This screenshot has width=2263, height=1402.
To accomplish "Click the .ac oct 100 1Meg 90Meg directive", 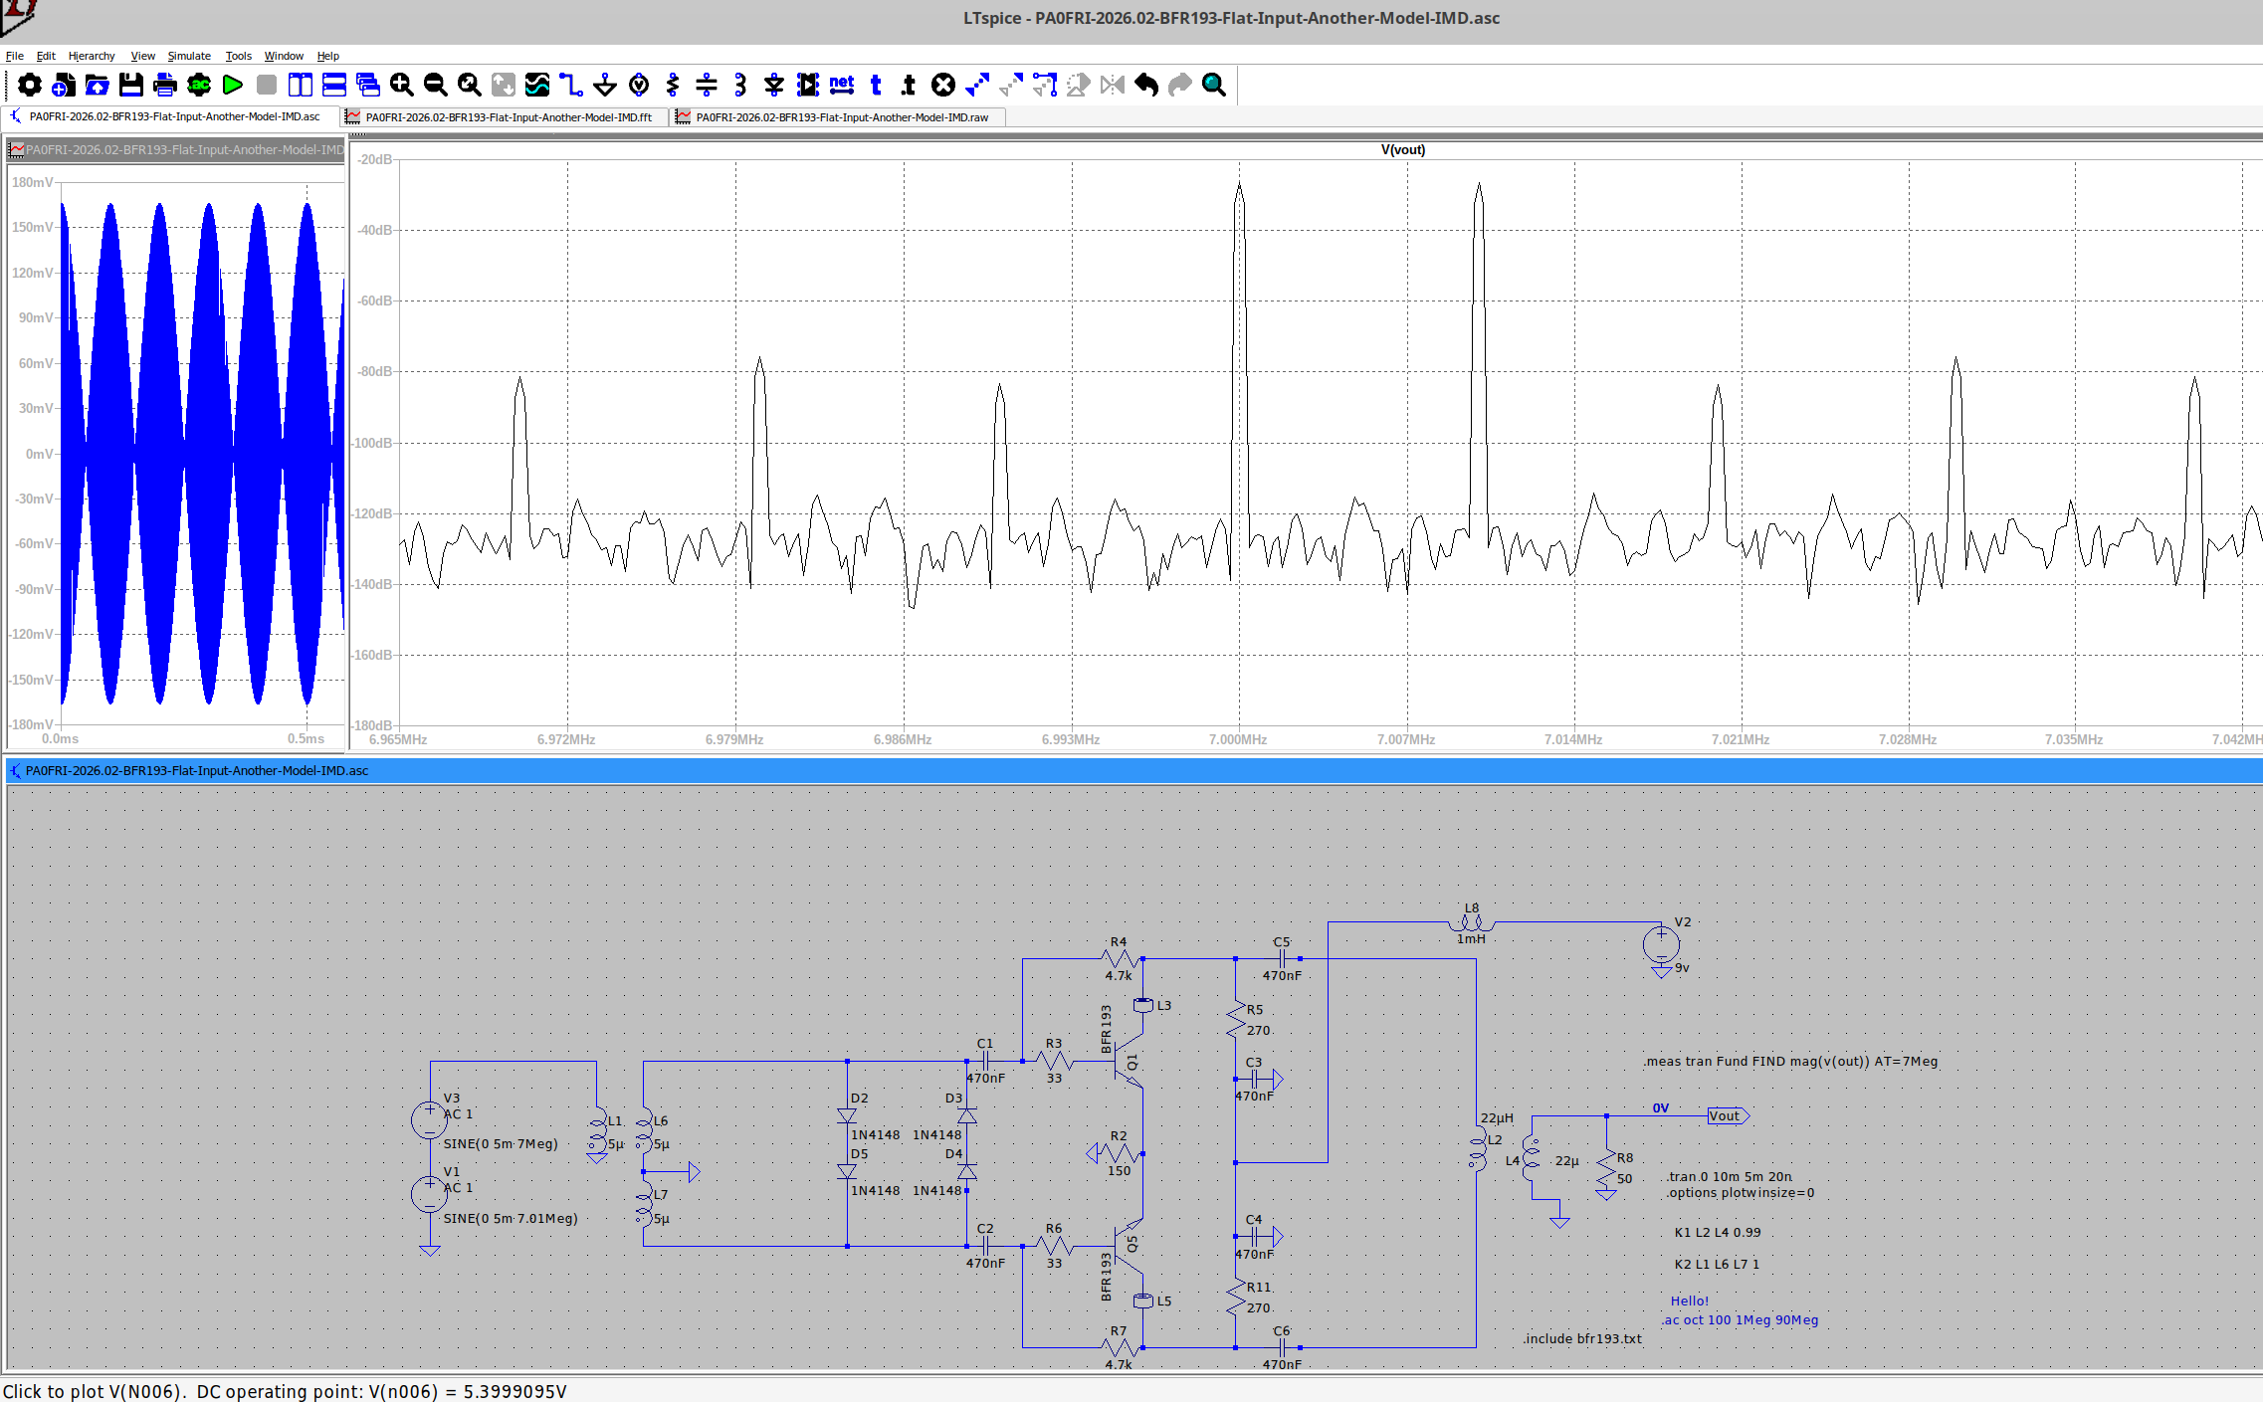I will tap(1740, 1320).
